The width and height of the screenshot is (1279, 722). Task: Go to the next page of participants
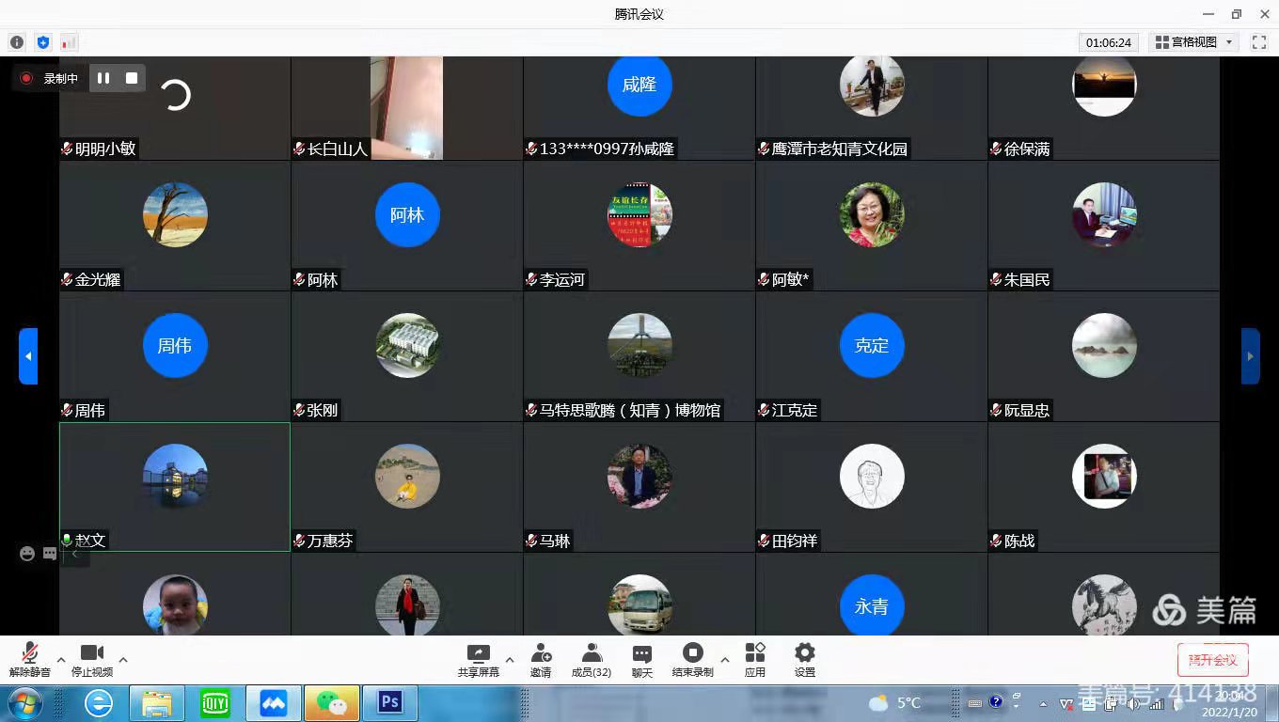click(x=1250, y=356)
